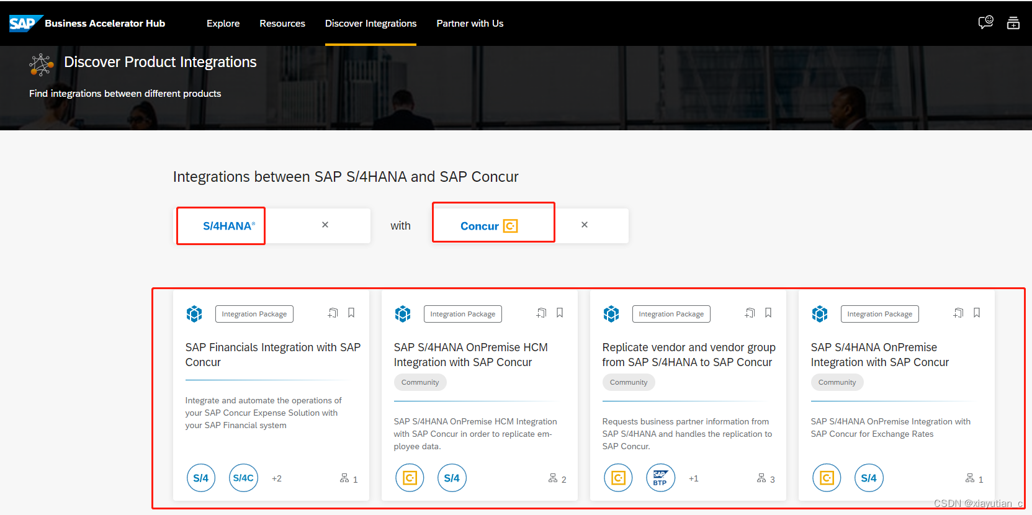Click 'Integrate and automate the operations' description
Image resolution: width=1032 pixels, height=515 pixels.
(264, 413)
